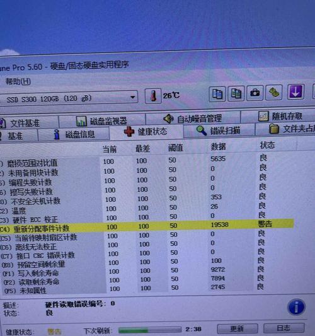Switch to the 磁盘监视器 tab
Viewport: 315px width, 336px height.
[102, 121]
